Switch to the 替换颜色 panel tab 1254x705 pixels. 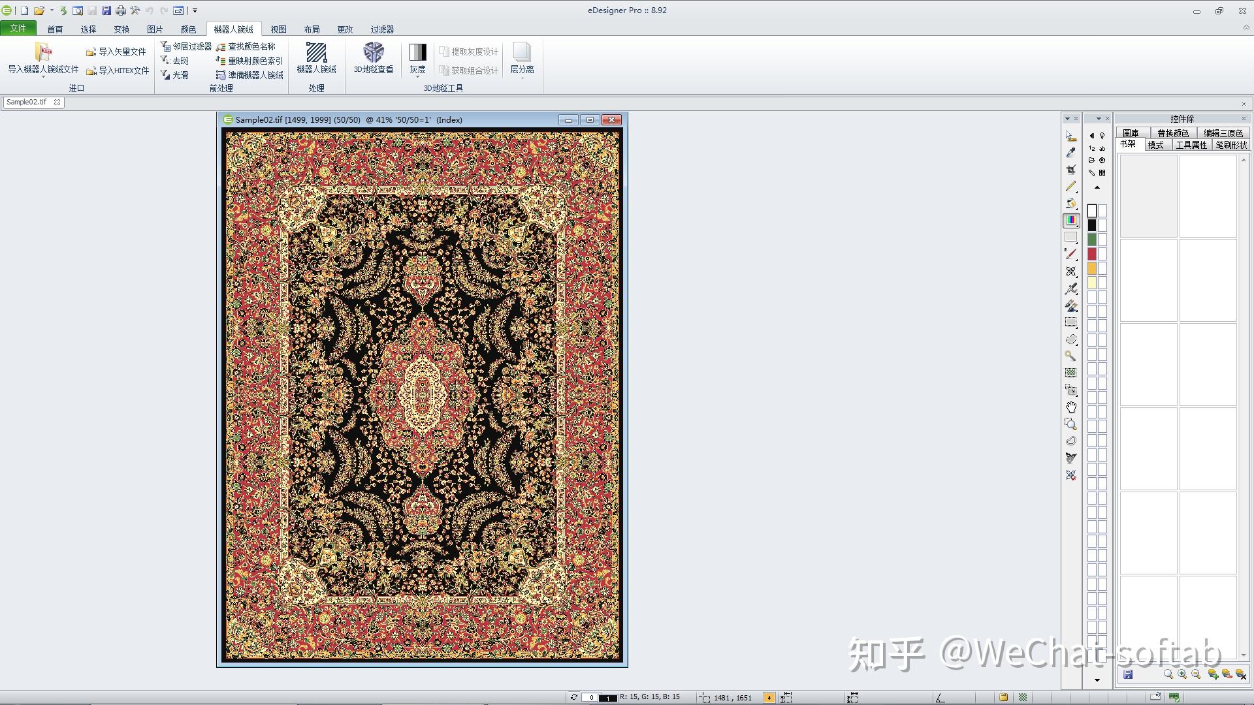coord(1172,133)
